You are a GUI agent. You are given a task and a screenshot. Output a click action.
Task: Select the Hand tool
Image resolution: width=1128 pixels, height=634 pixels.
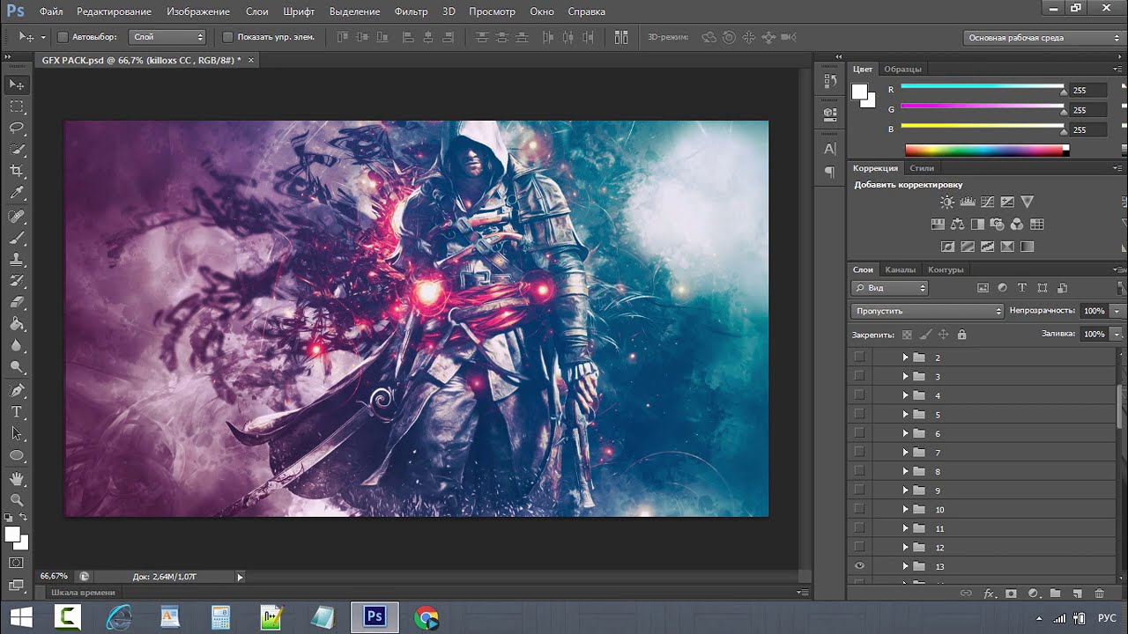click(17, 479)
